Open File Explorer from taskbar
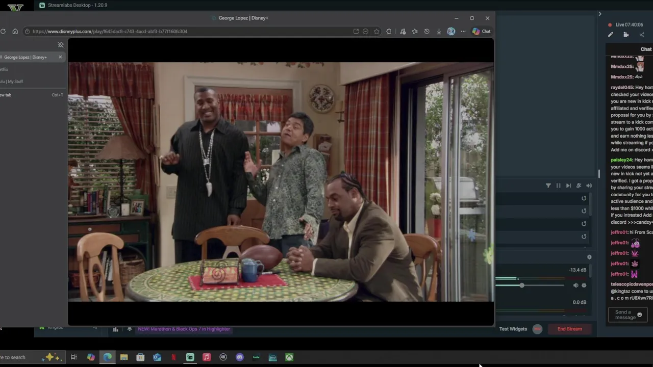Image resolution: width=653 pixels, height=367 pixels. click(x=124, y=357)
